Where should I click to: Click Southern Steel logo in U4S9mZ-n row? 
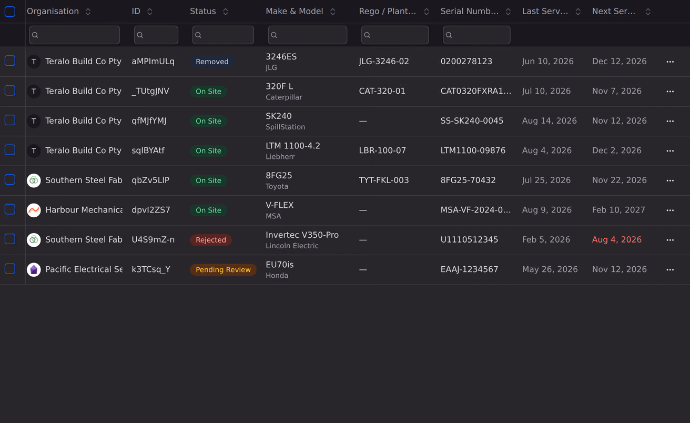click(34, 240)
